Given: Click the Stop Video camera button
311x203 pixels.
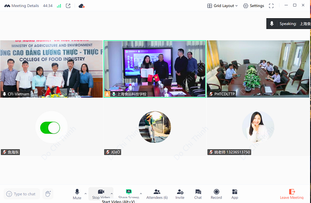Looking at the screenshot, I should pos(101,193).
